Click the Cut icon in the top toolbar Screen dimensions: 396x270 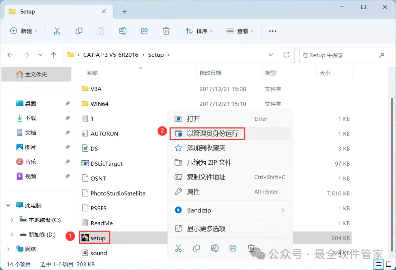coord(57,31)
